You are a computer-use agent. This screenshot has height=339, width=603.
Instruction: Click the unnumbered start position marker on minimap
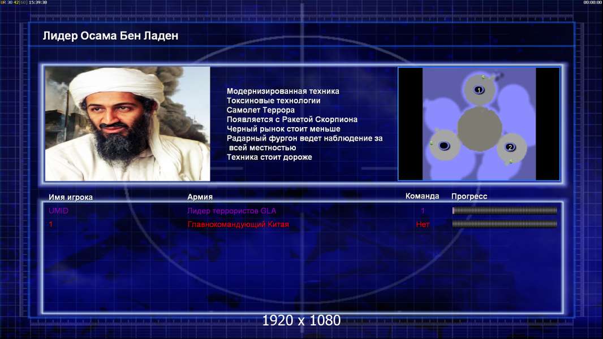point(444,146)
